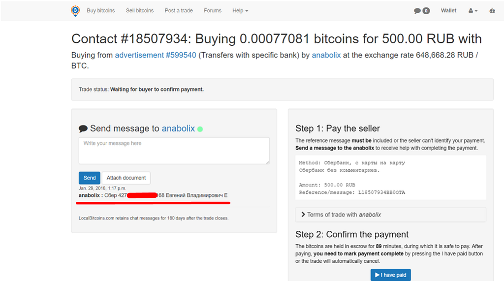Screen dimensions: 504x281
Task: Open the chat notifications bubble icon
Action: [x=417, y=11]
